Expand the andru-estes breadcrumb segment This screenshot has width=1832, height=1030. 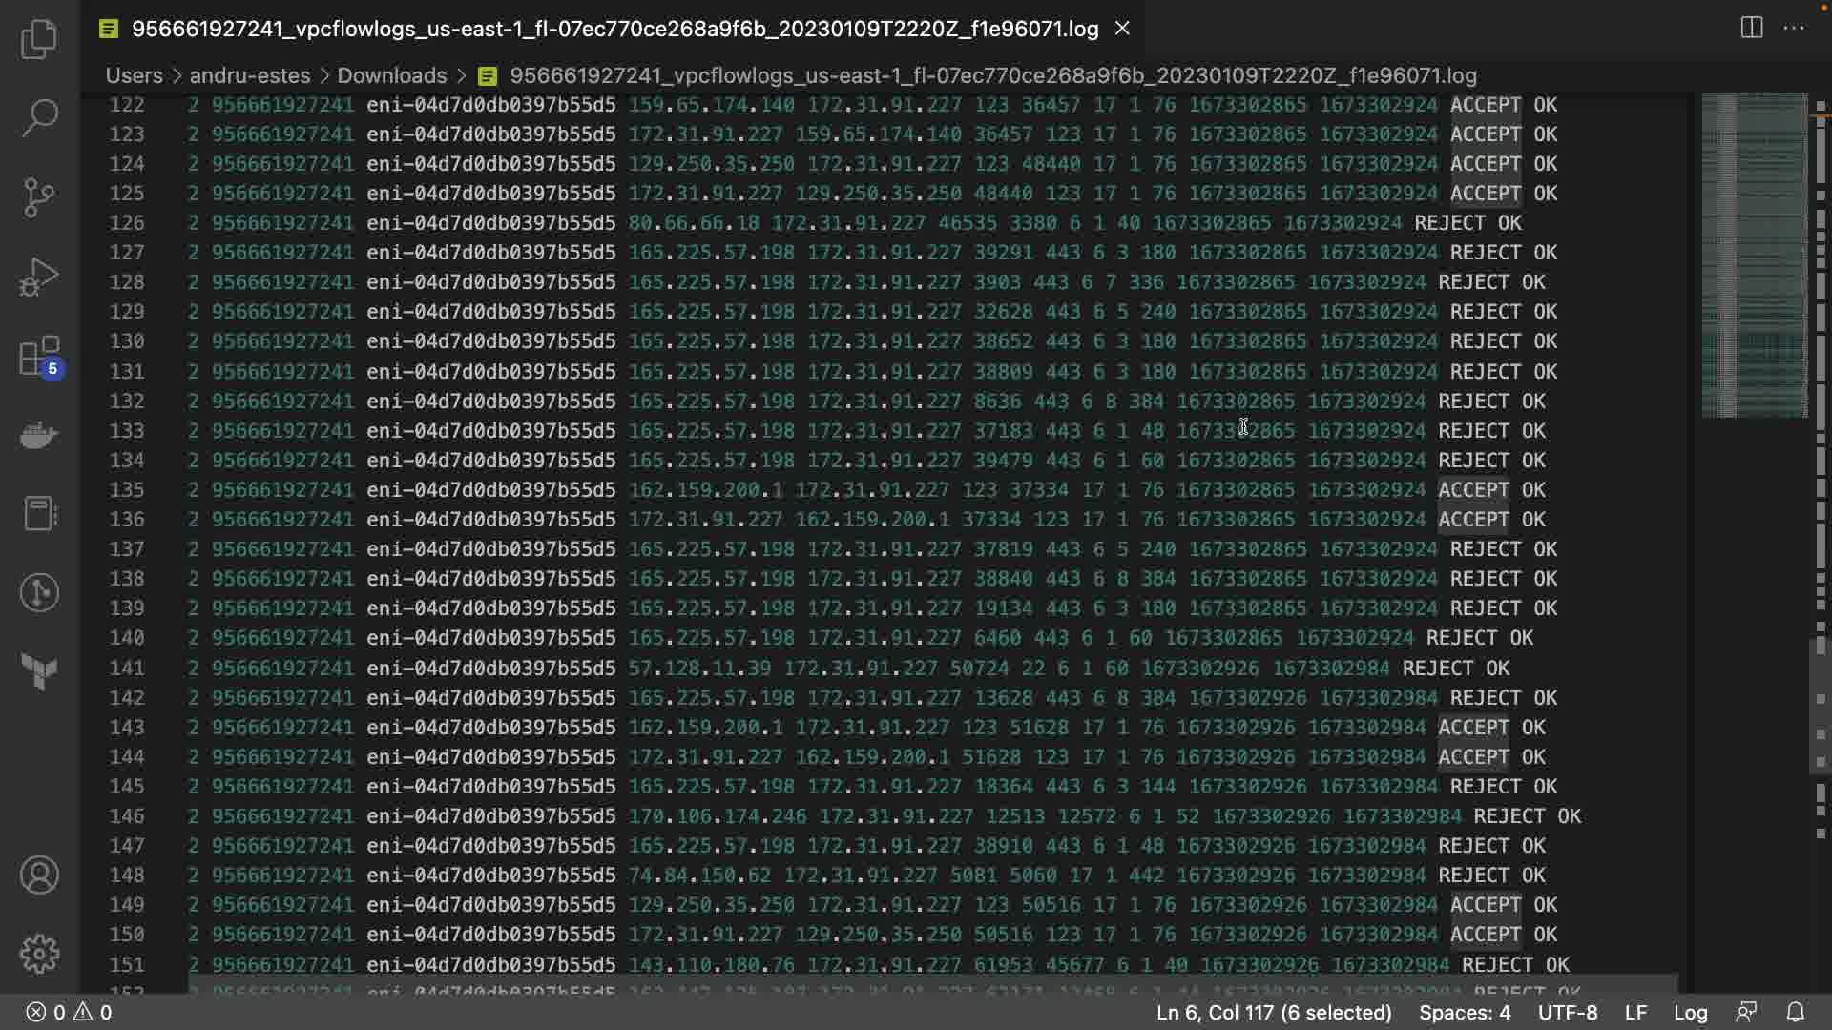click(x=249, y=75)
